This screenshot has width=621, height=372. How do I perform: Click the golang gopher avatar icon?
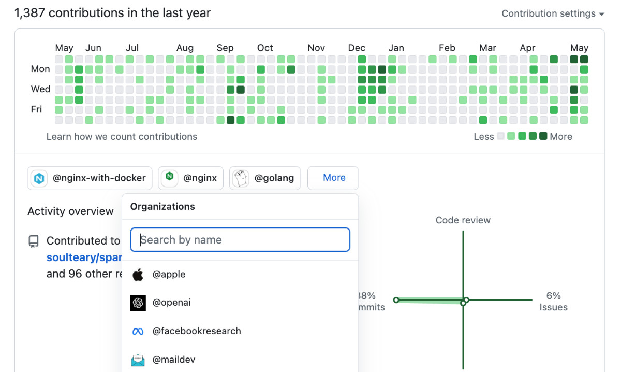(x=240, y=178)
